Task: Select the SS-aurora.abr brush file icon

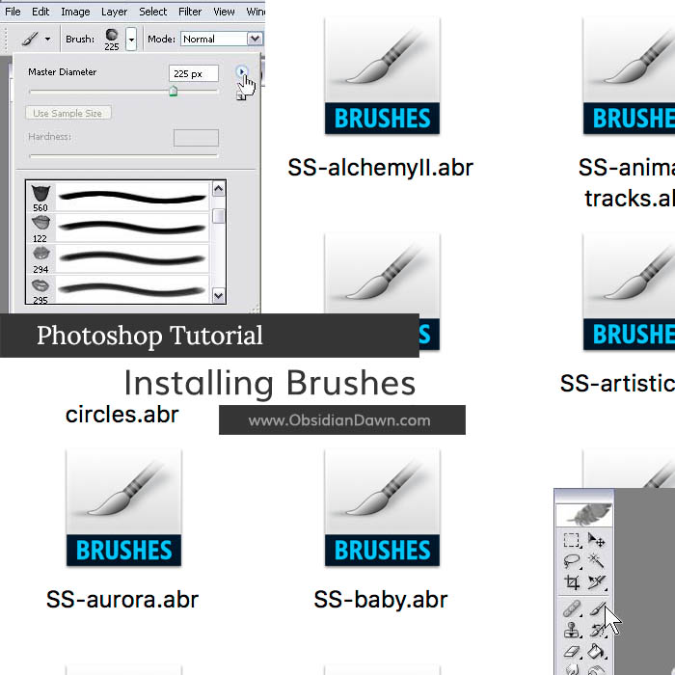Action: [124, 507]
